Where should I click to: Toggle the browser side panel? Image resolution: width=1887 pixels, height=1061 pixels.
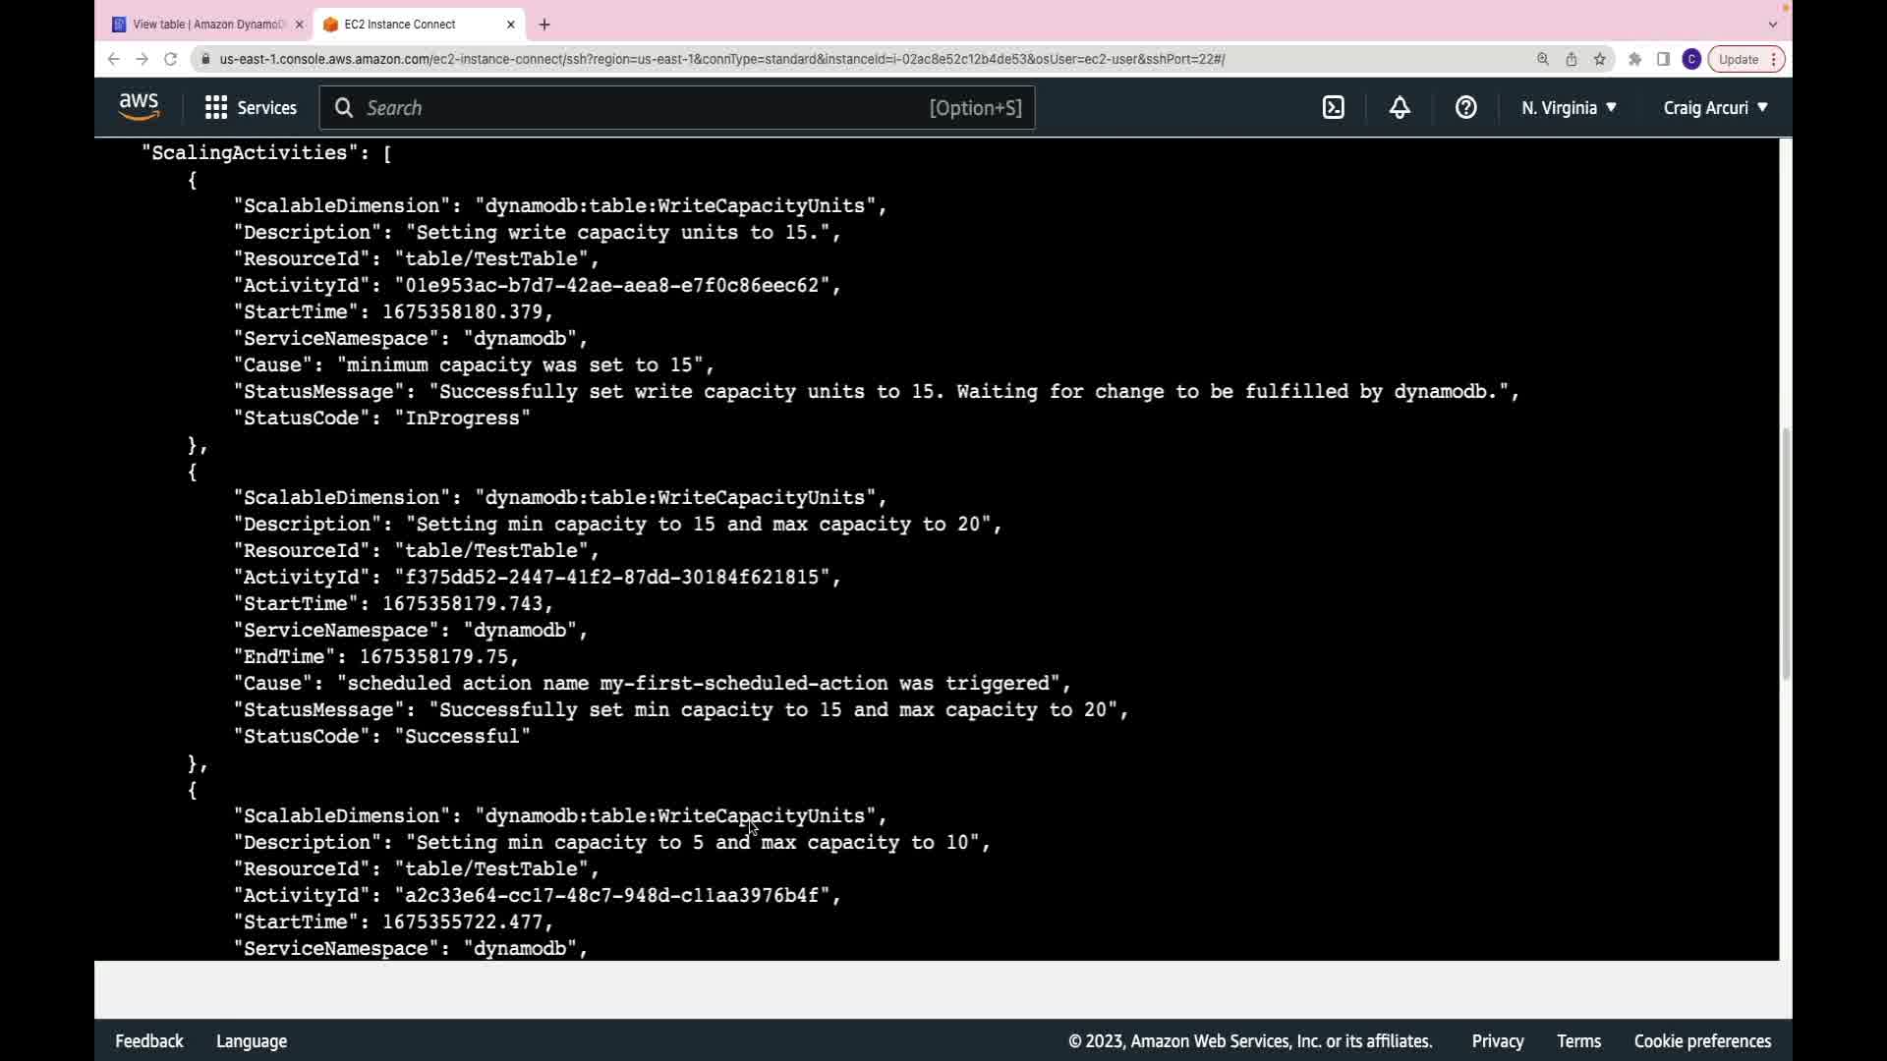[x=1663, y=59]
